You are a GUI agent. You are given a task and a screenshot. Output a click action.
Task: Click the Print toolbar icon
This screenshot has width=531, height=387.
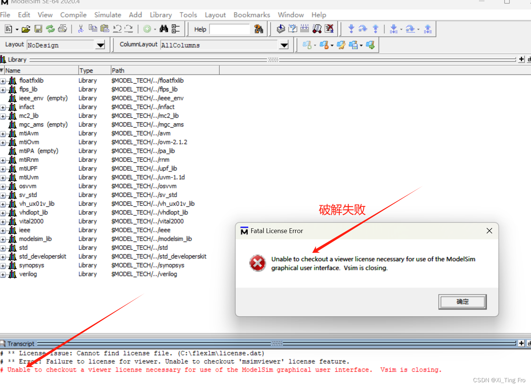coord(63,29)
